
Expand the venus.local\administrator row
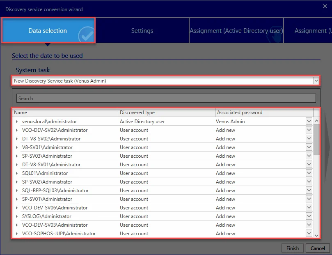pos(16,122)
